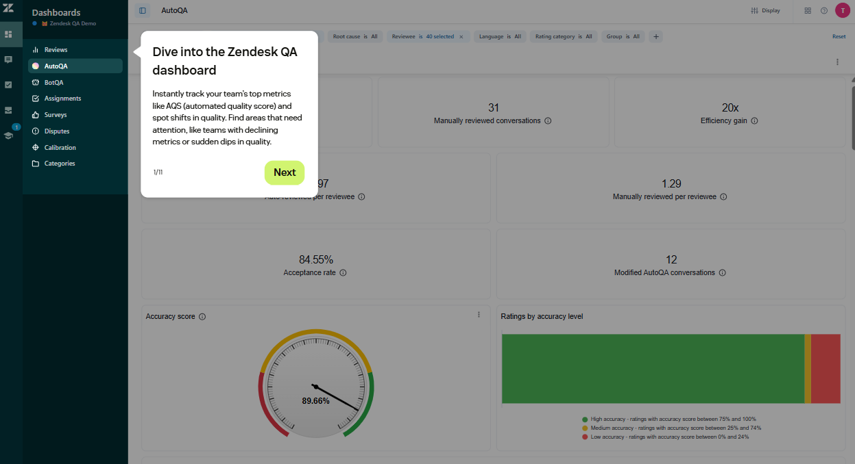Click the Ratings by accuracy level title
The height and width of the screenshot is (464, 855).
(x=542, y=316)
